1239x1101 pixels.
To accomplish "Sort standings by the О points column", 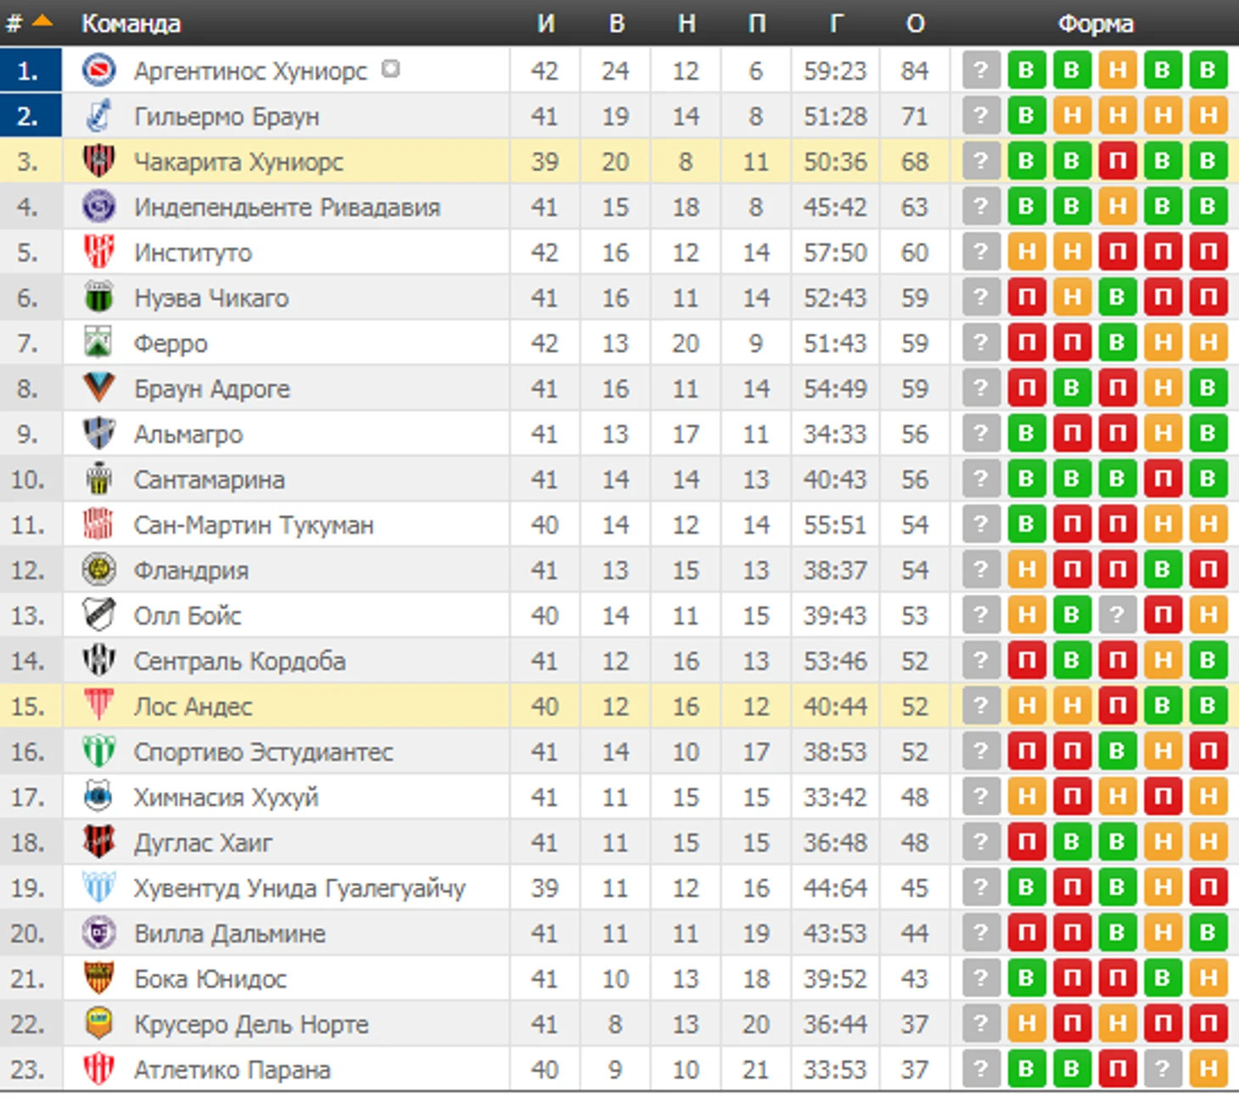I will (x=915, y=23).
